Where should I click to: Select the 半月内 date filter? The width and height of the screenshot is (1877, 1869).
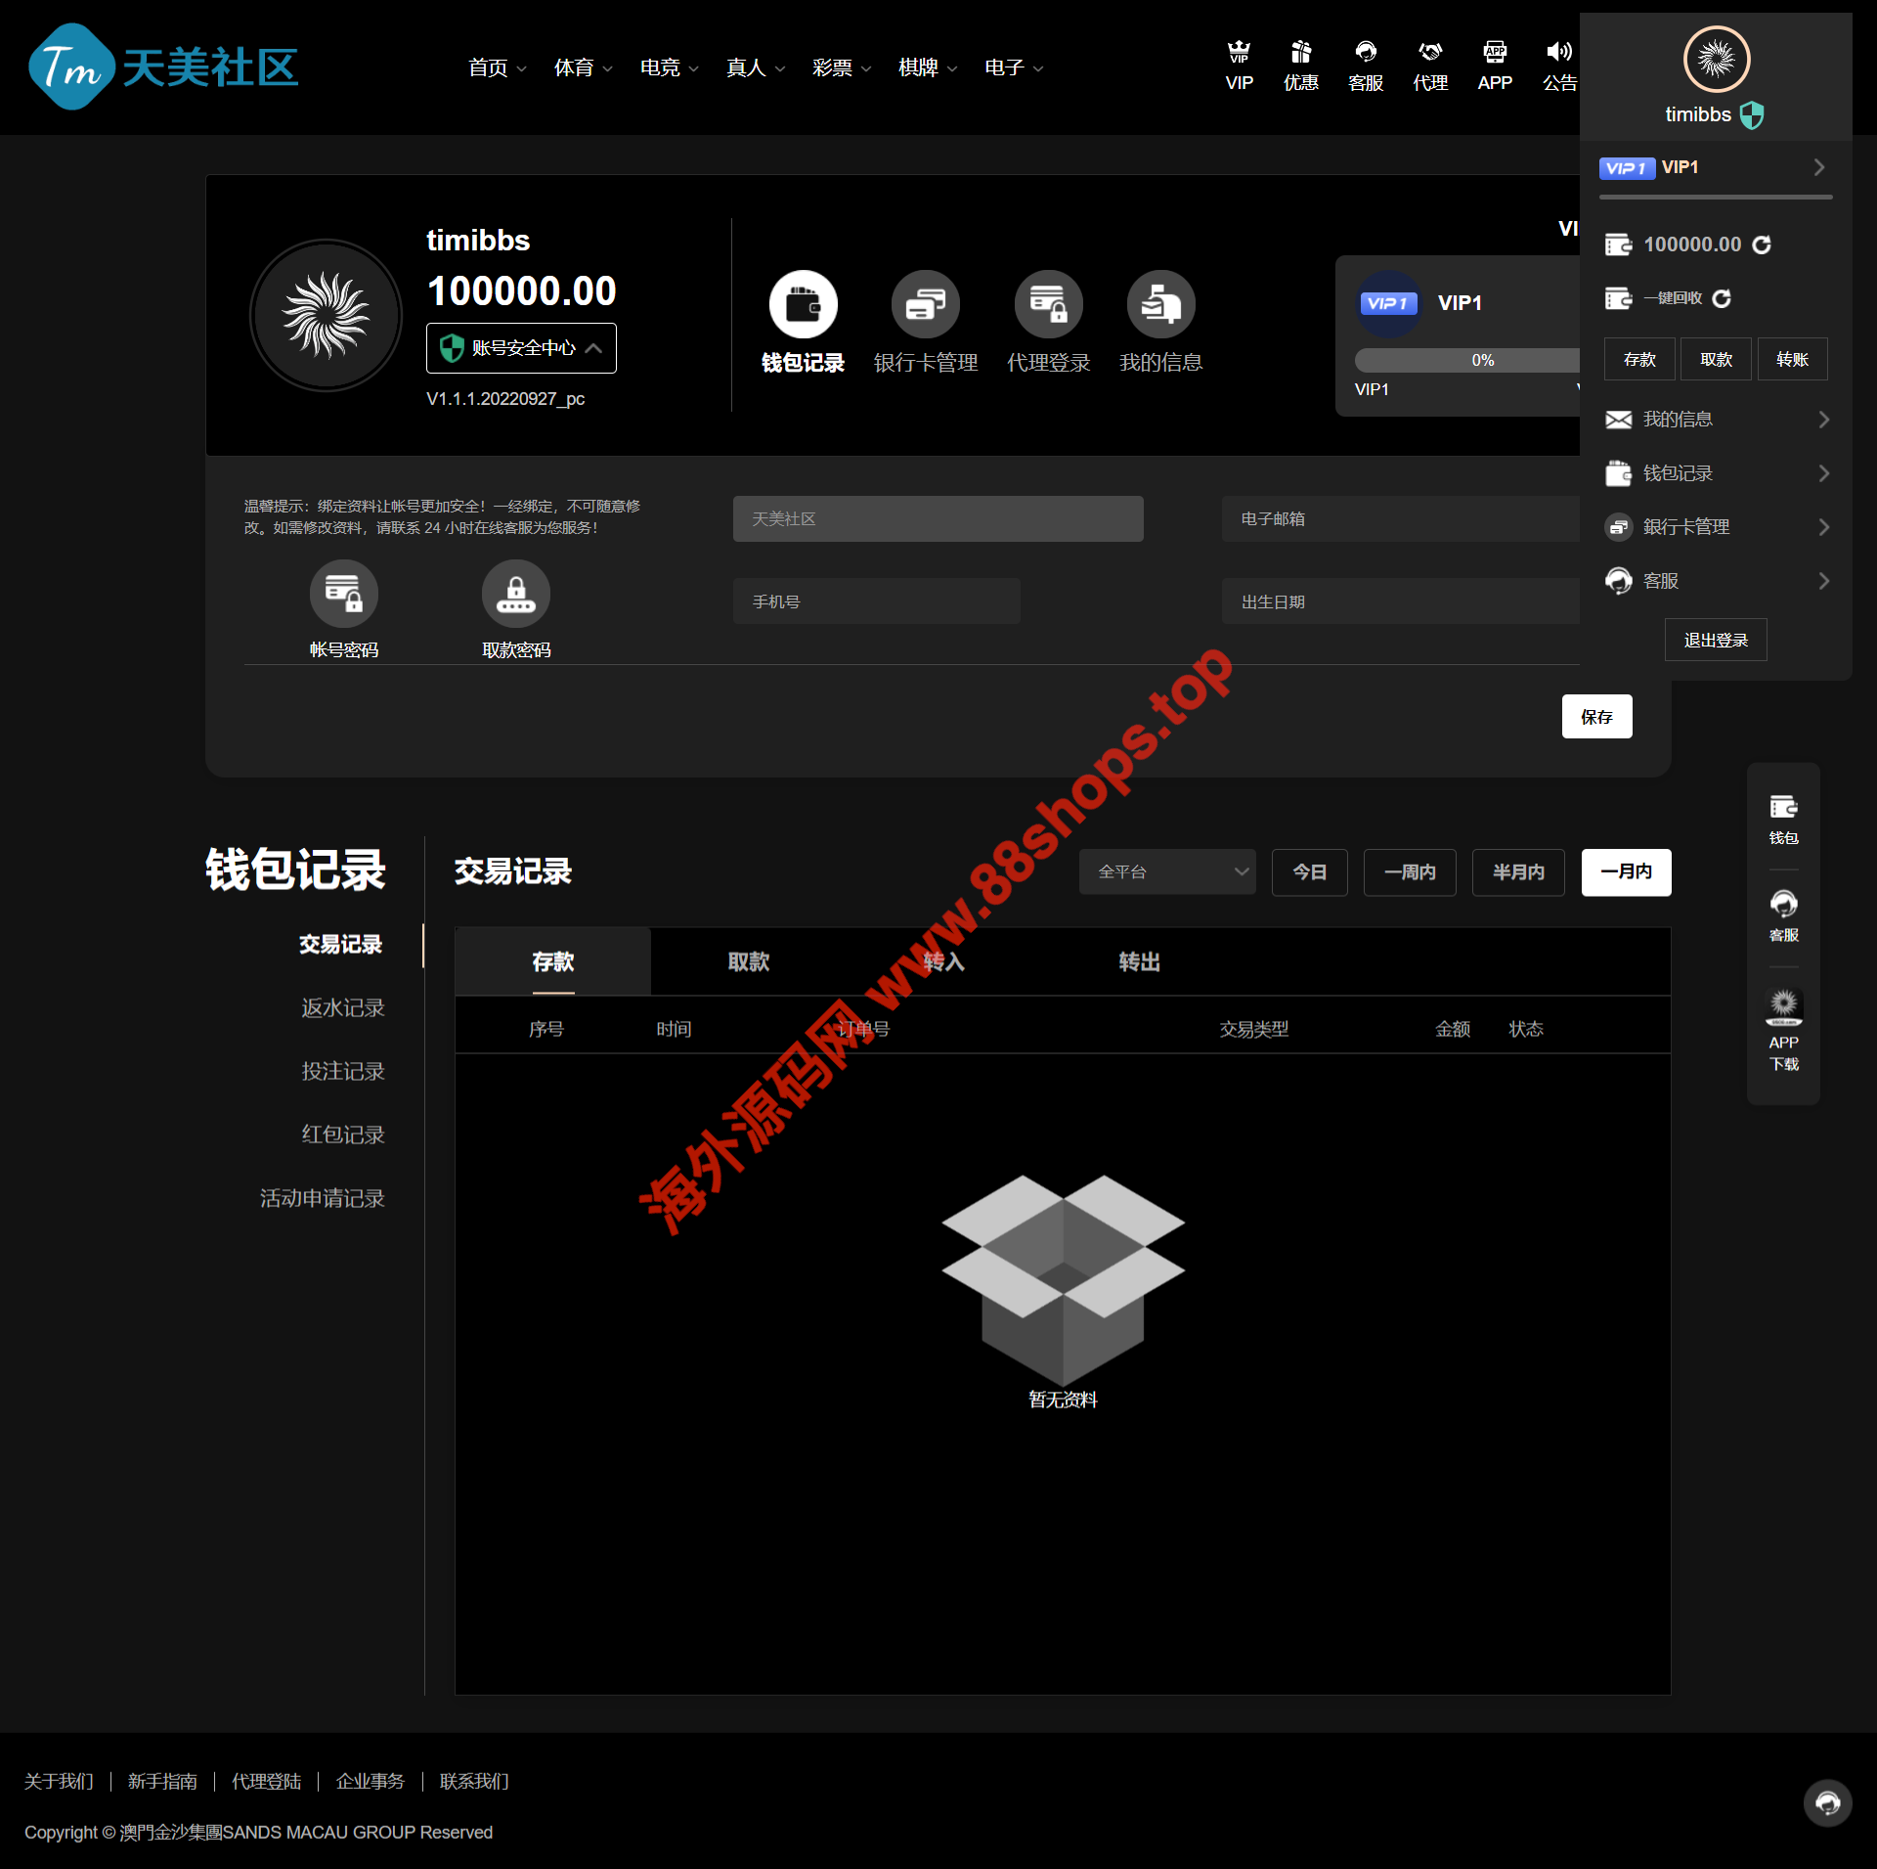click(x=1518, y=871)
